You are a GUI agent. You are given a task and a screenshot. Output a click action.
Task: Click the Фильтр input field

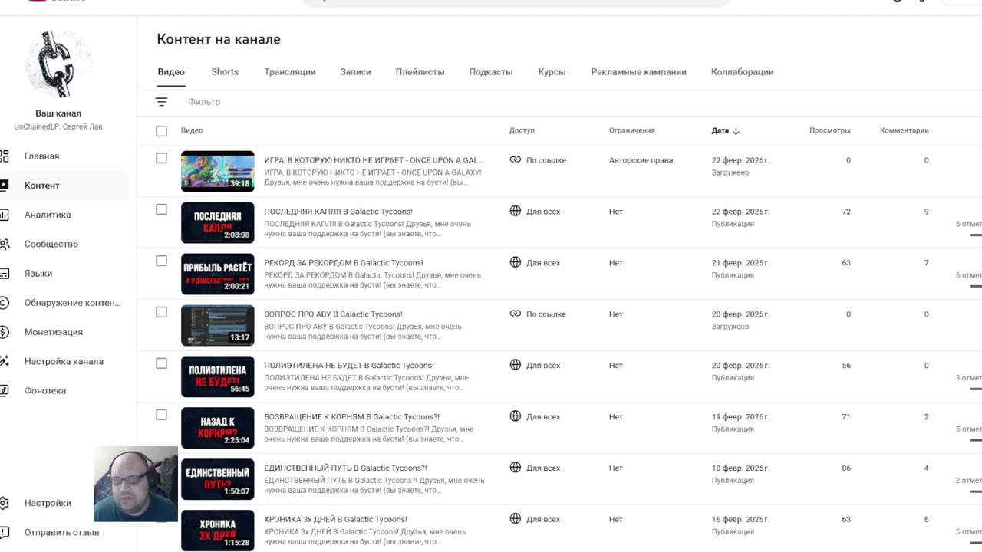[x=204, y=102]
